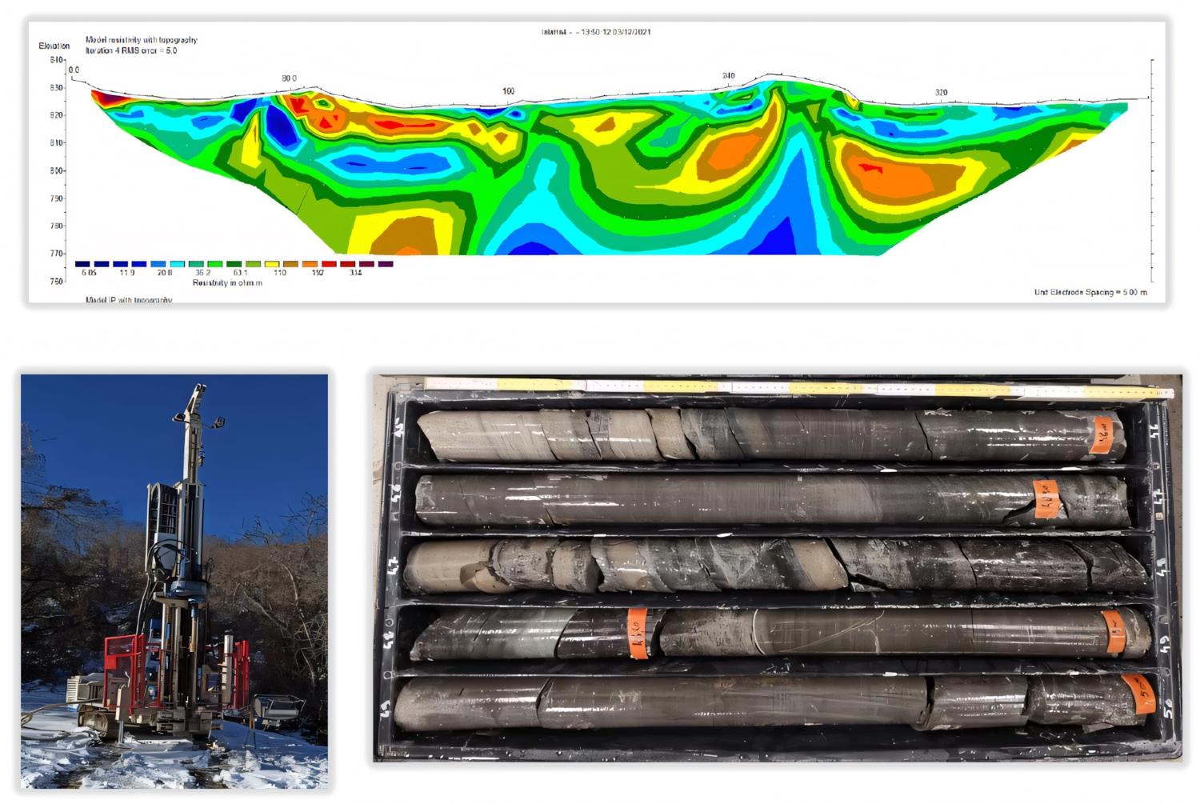Click the 820 elevation tick label

[x=56, y=115]
